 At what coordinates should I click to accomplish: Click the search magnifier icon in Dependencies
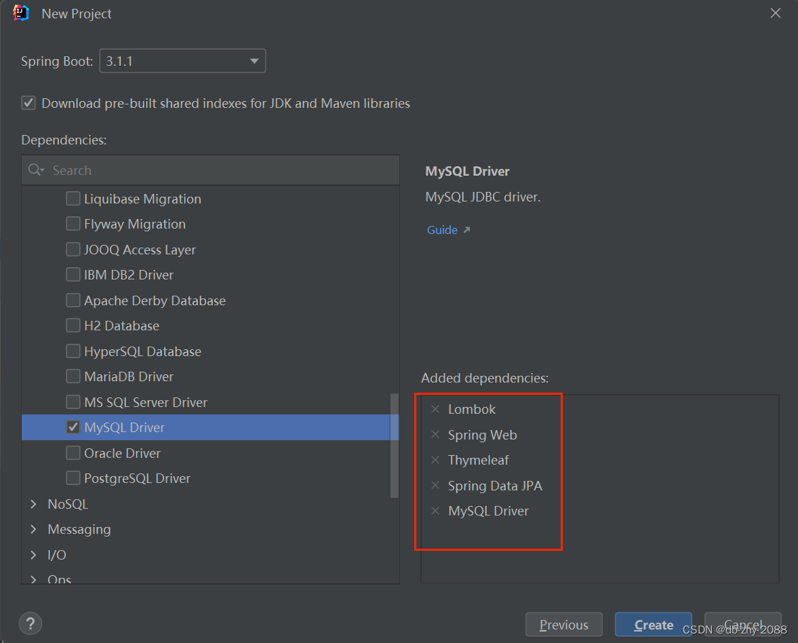coord(36,170)
